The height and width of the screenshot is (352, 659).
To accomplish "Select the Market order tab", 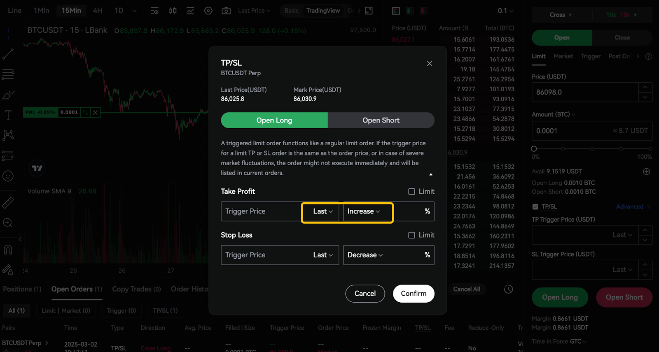I will (x=563, y=56).
